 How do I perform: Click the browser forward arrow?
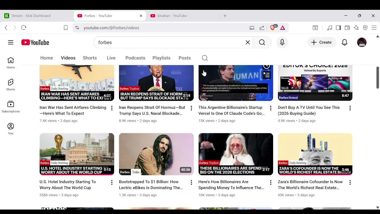point(15,28)
